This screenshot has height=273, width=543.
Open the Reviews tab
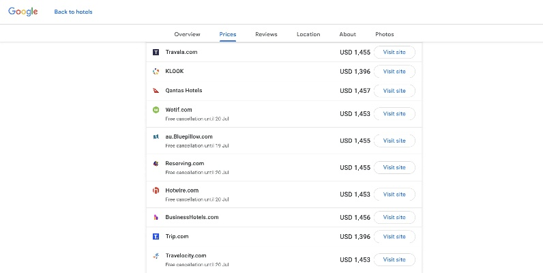pos(266,34)
